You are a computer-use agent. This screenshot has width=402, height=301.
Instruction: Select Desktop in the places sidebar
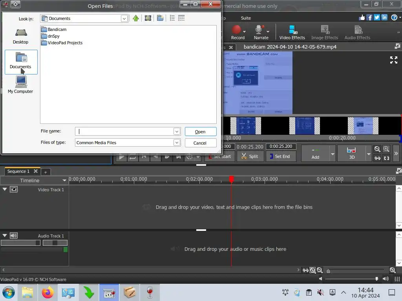(21, 36)
